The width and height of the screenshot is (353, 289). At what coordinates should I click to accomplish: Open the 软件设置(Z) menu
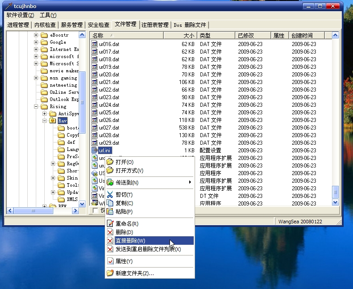point(20,15)
